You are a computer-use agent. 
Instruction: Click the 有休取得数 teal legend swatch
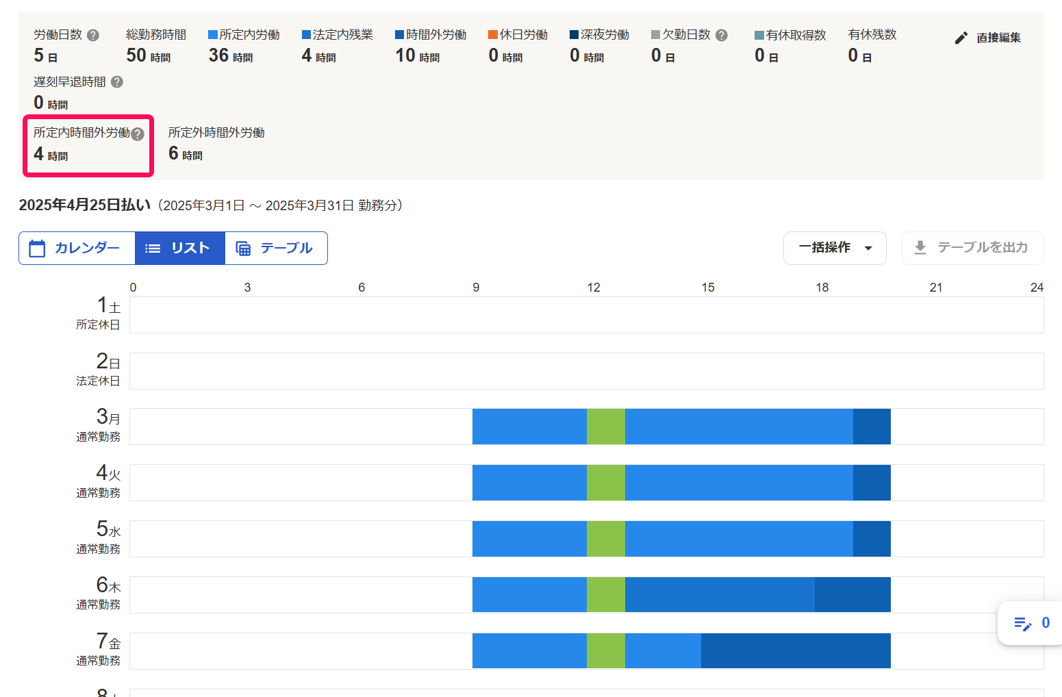[x=759, y=35]
